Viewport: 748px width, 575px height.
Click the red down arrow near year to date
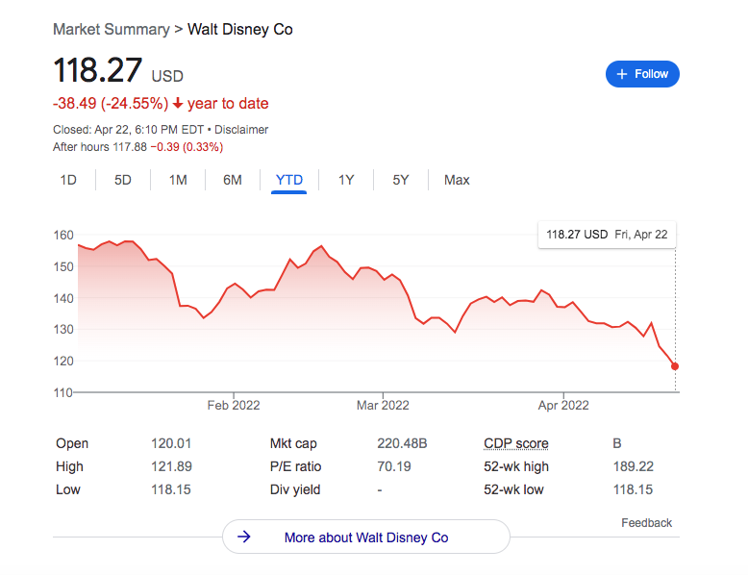[x=178, y=103]
